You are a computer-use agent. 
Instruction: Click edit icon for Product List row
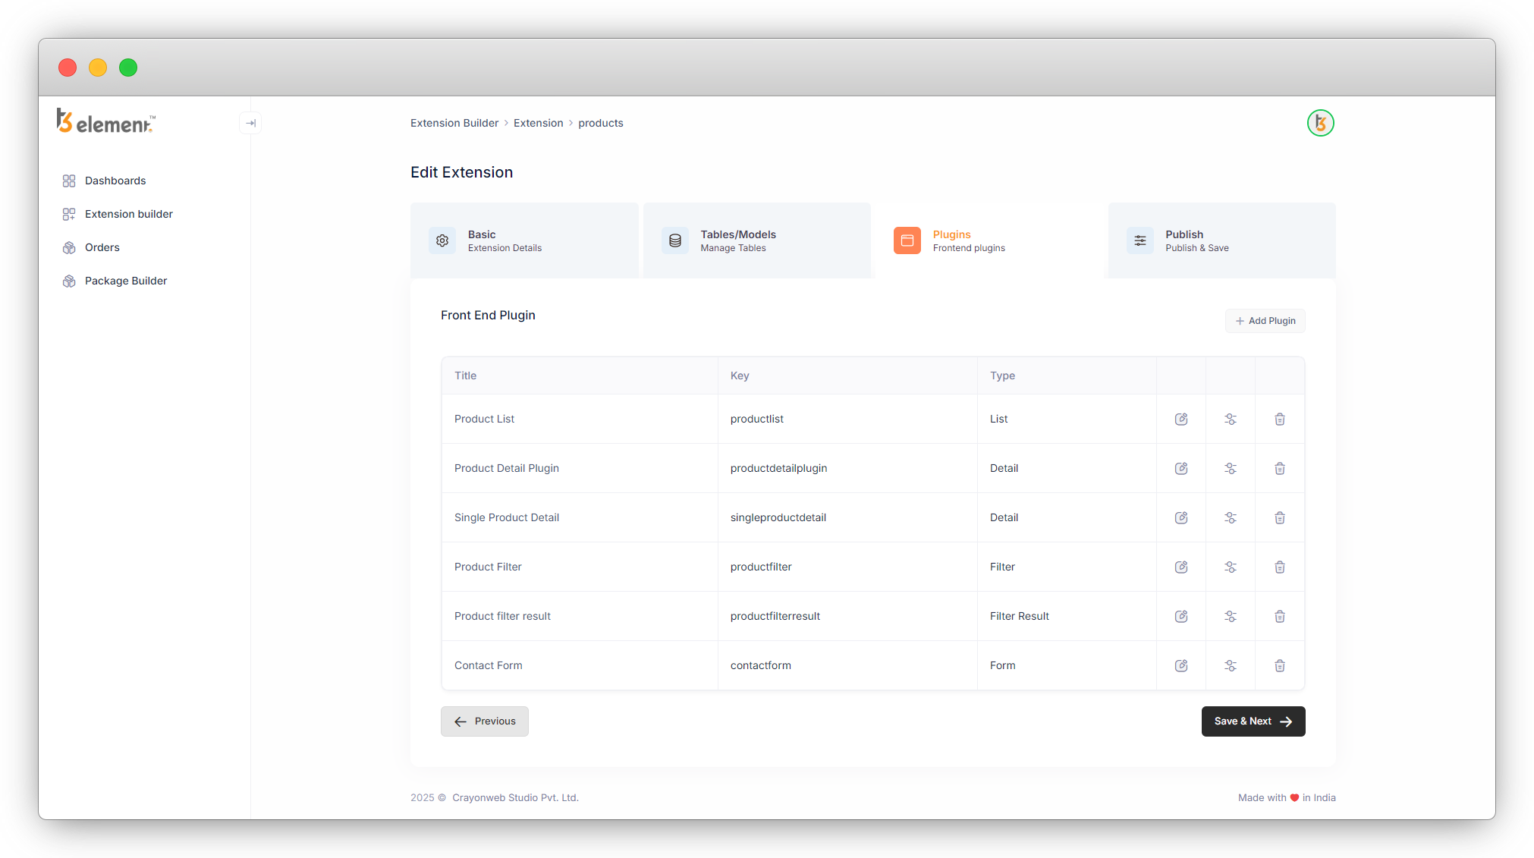(1181, 419)
